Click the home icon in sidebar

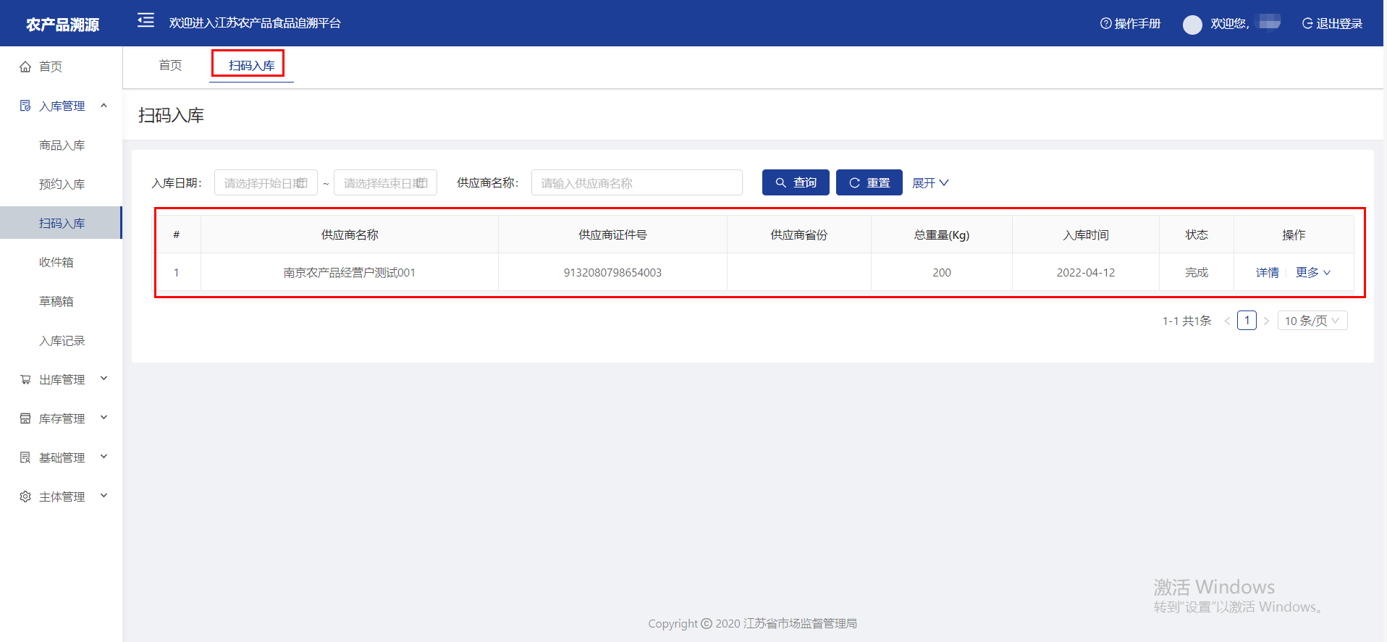point(25,67)
